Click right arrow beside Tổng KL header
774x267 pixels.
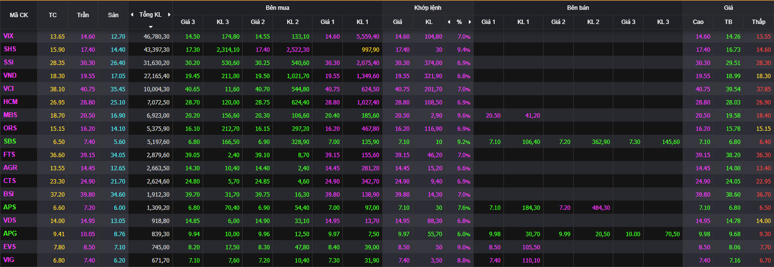point(169,14)
